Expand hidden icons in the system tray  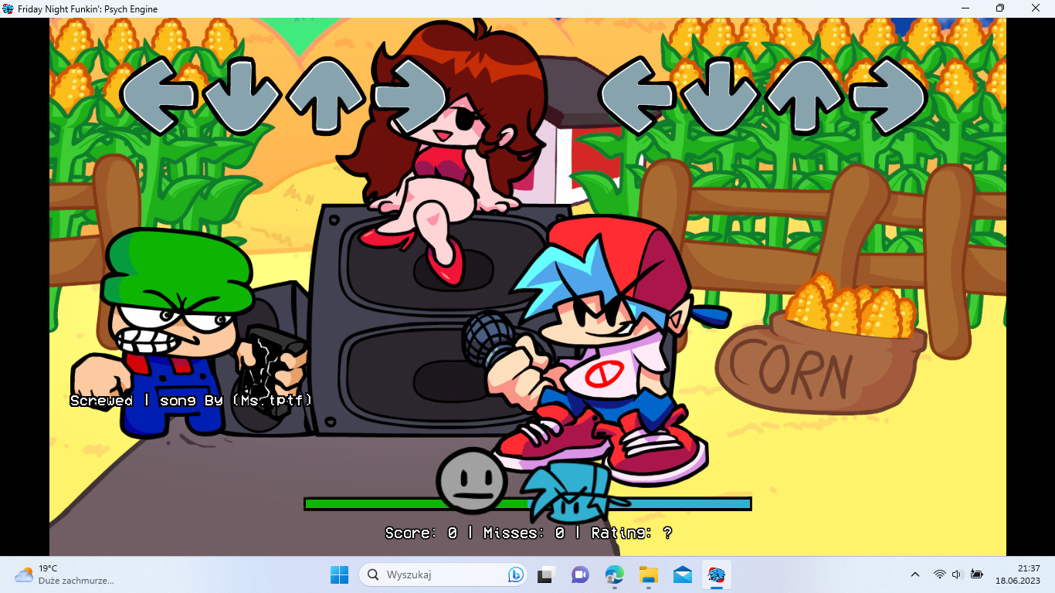914,574
